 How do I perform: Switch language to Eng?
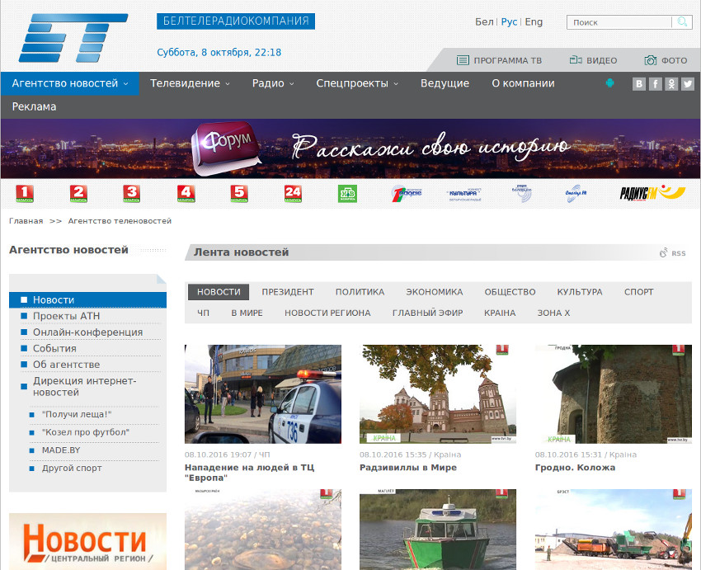(534, 22)
